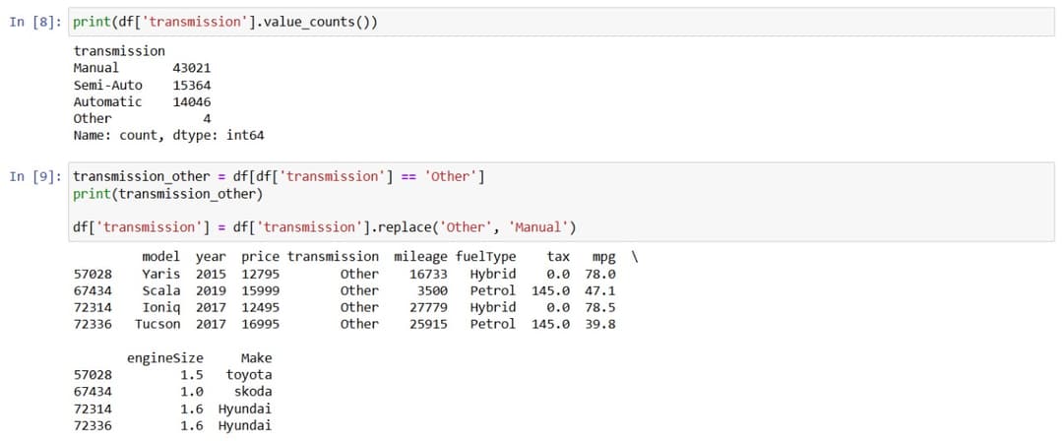The width and height of the screenshot is (1063, 441).
Task: Click the year 2015 in the Yaris row
Action: (211, 274)
